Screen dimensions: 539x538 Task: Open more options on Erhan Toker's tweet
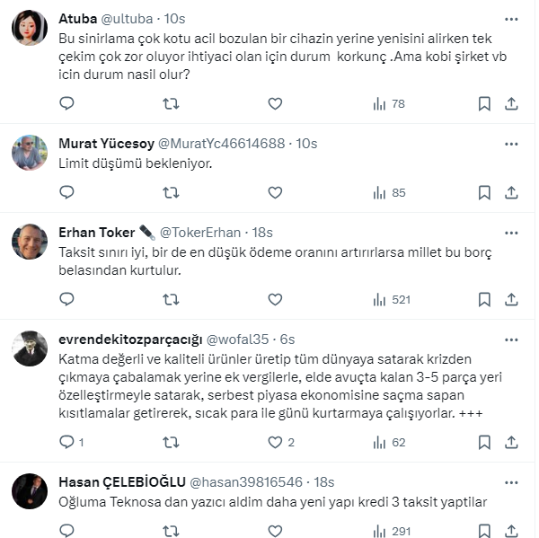pos(511,232)
